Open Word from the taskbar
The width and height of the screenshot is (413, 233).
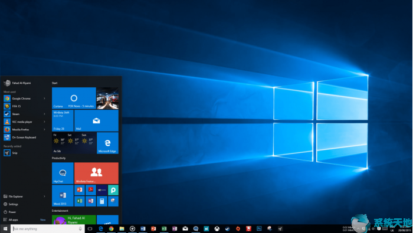click(x=143, y=229)
